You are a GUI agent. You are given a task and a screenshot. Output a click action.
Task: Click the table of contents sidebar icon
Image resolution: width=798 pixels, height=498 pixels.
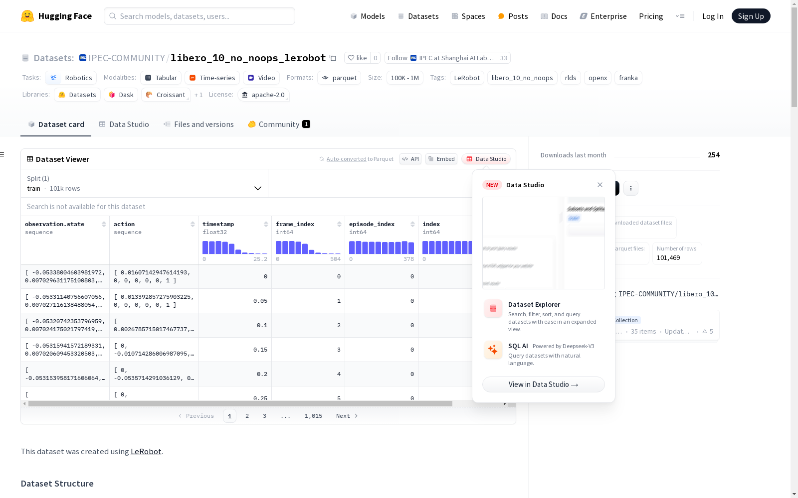tap(2, 154)
